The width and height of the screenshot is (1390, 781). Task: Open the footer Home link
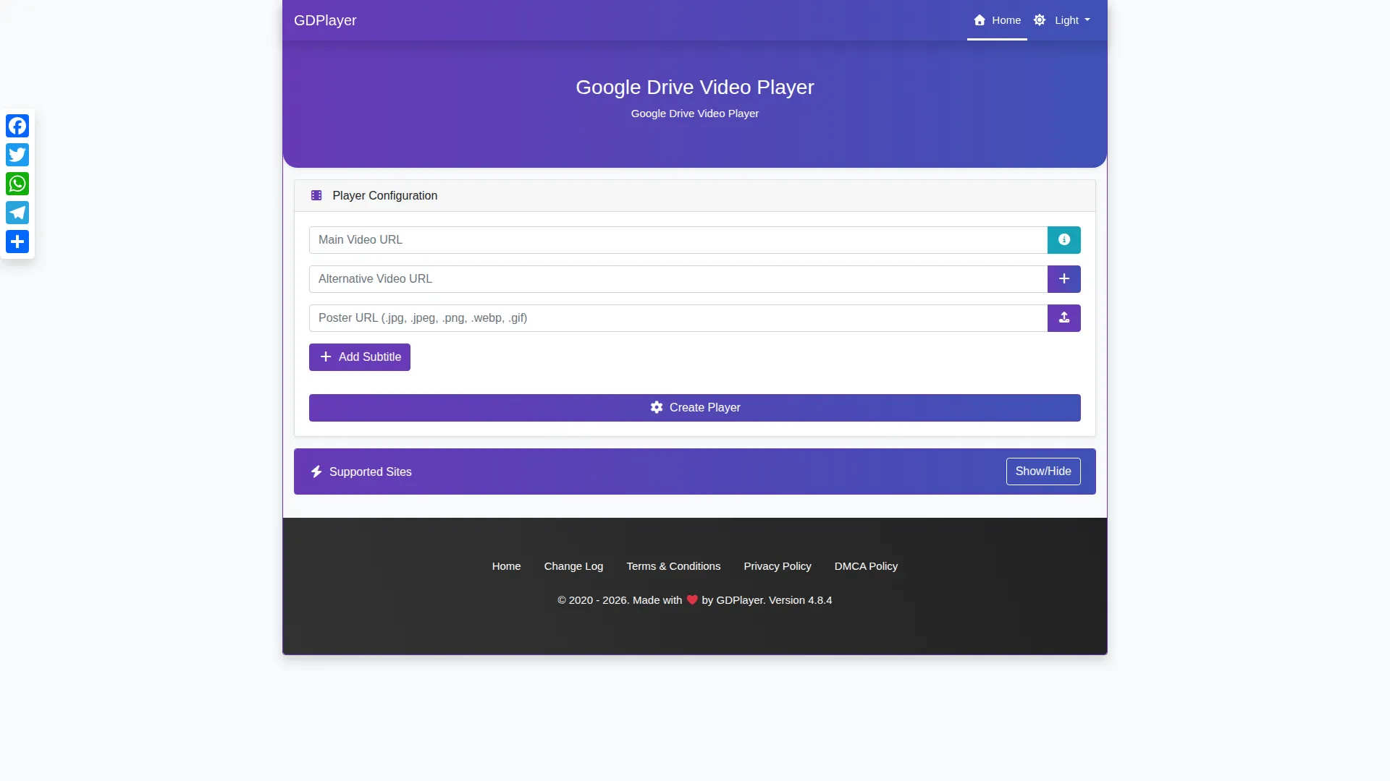click(x=507, y=566)
